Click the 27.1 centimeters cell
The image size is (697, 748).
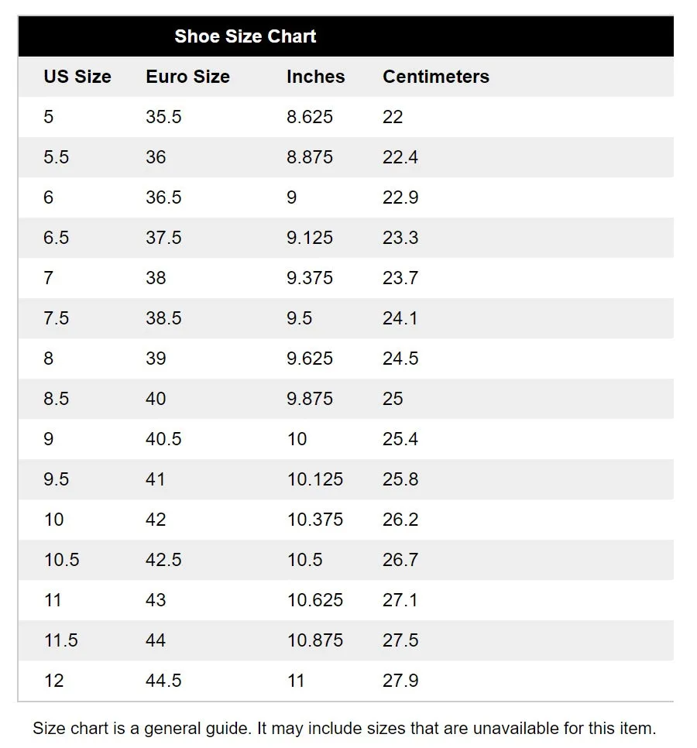click(x=400, y=600)
